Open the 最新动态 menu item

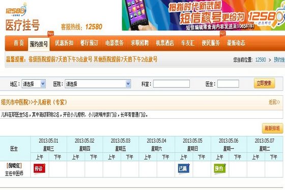pyautogui.click(x=236, y=43)
